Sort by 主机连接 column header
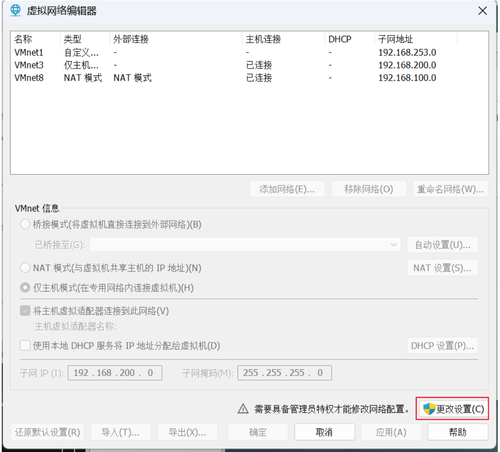 [284, 39]
